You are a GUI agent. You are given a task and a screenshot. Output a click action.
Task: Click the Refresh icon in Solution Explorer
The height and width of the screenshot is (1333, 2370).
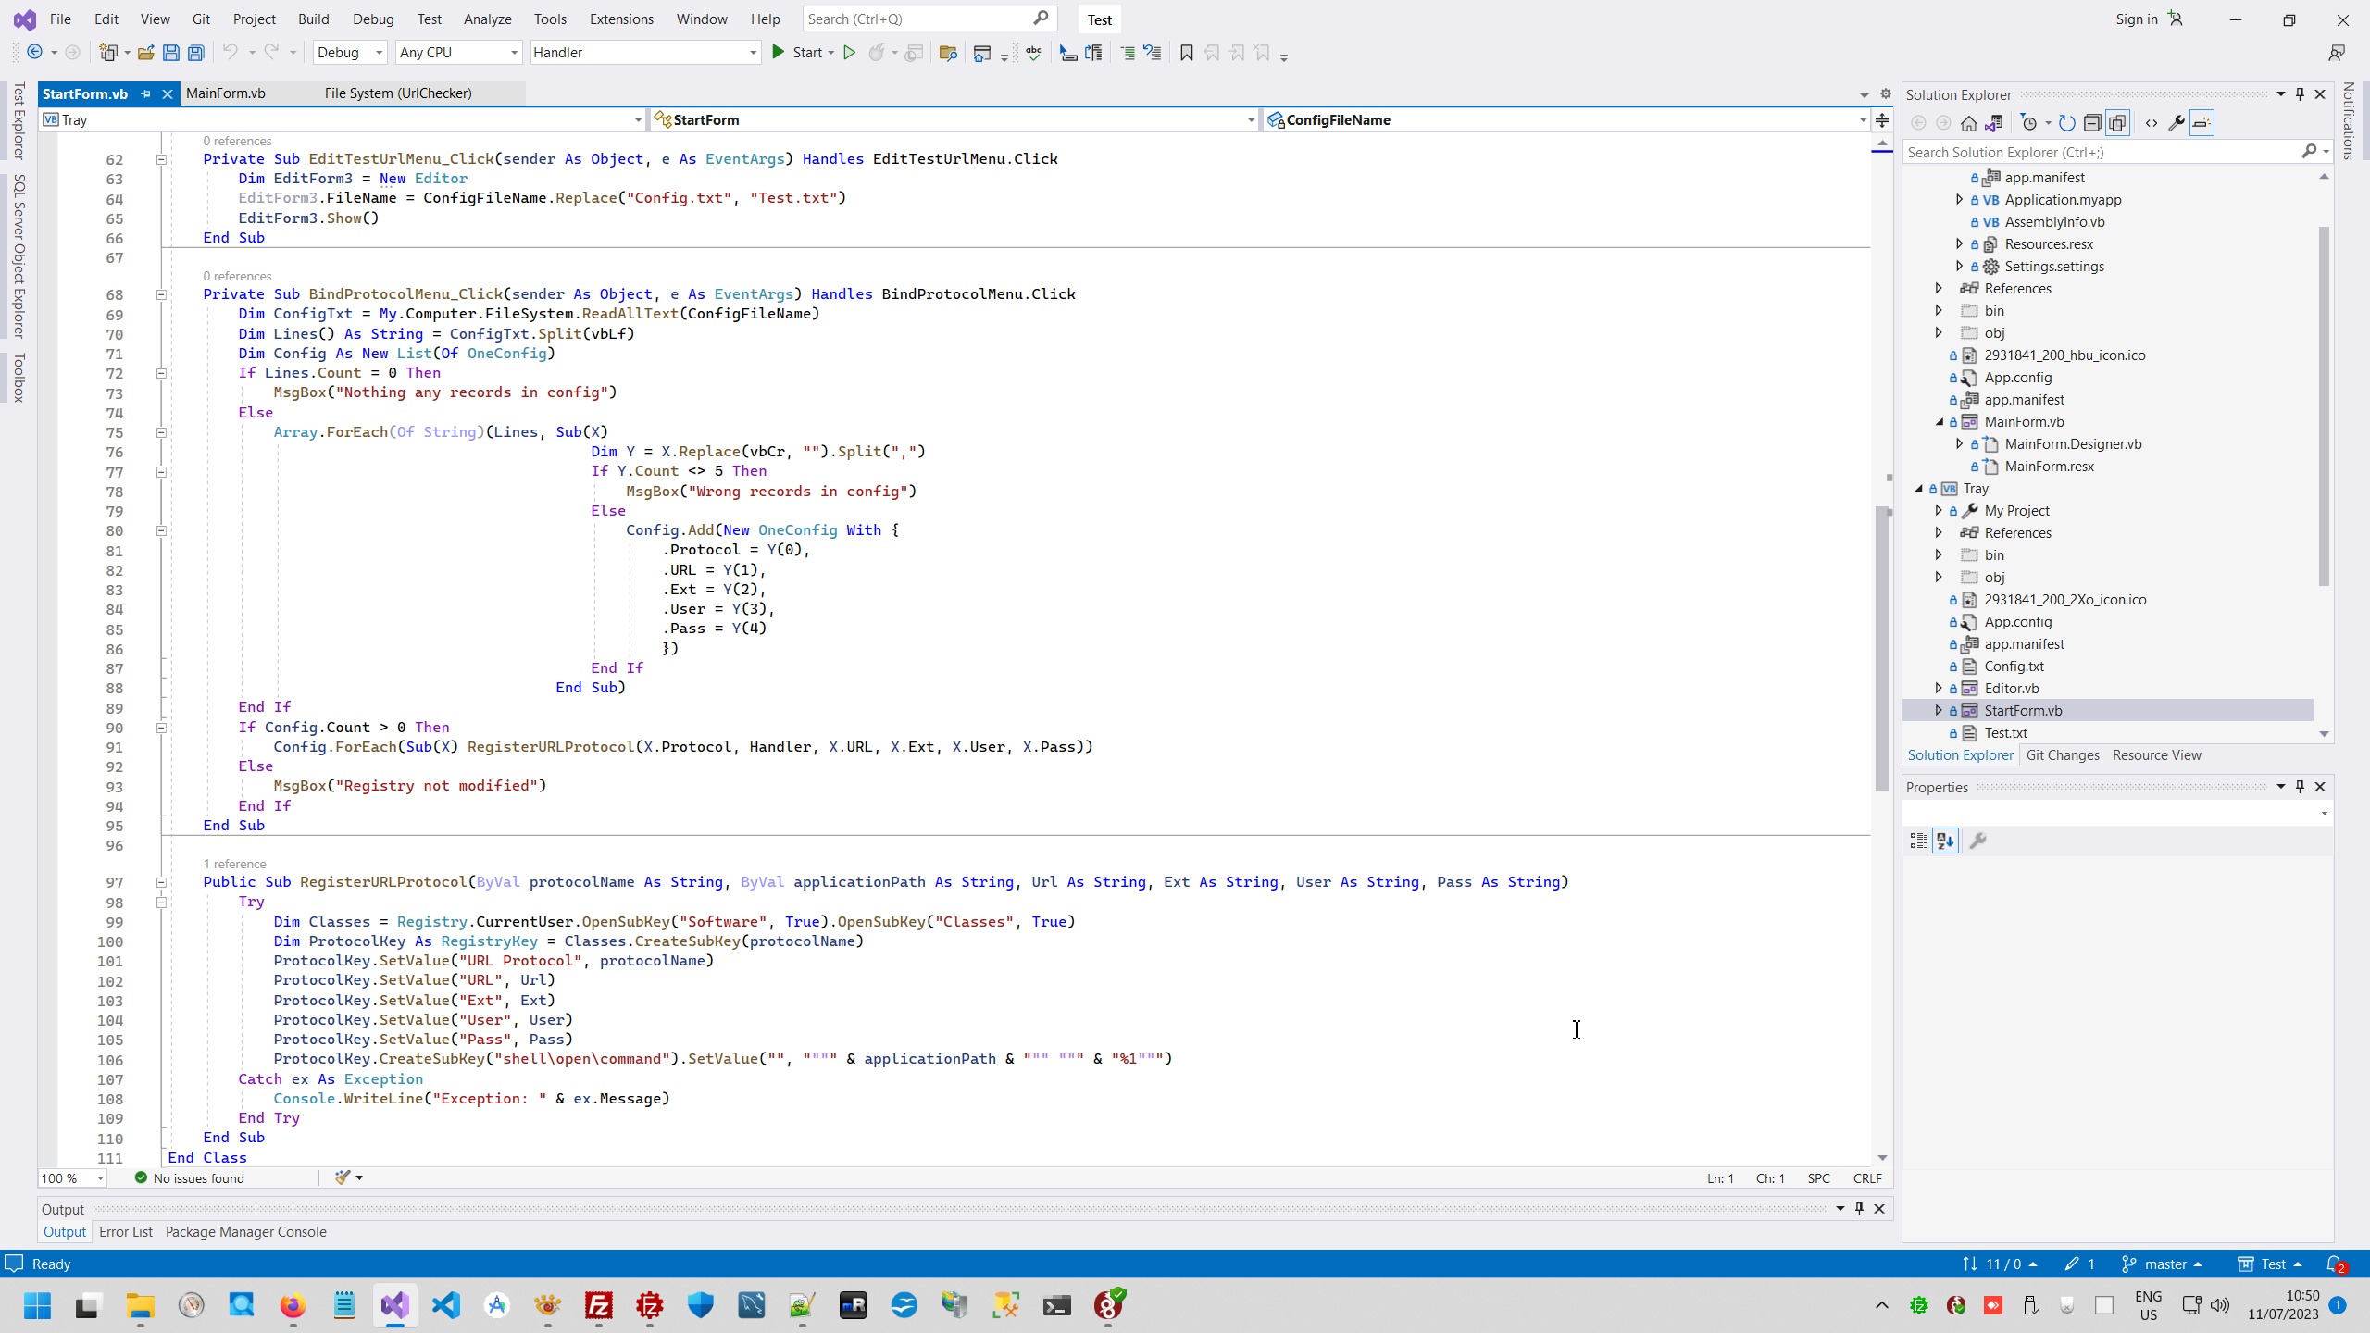[2066, 122]
